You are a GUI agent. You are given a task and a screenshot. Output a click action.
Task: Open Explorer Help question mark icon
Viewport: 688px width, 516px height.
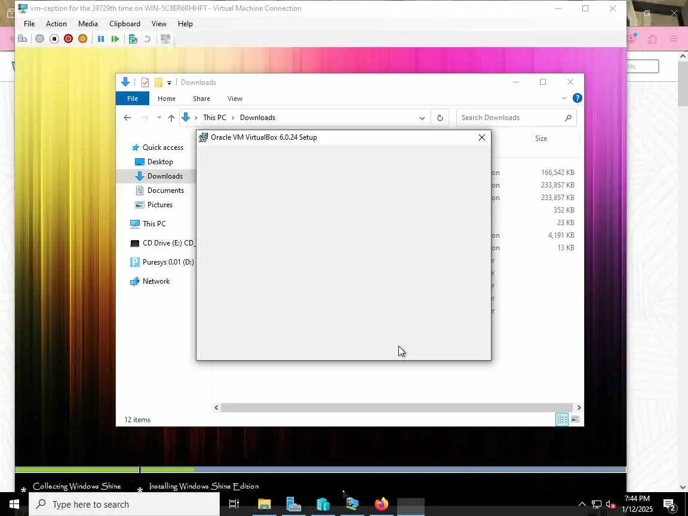pos(578,99)
